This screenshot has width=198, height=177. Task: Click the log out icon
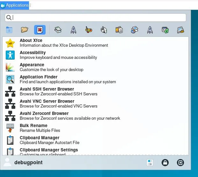point(180,163)
